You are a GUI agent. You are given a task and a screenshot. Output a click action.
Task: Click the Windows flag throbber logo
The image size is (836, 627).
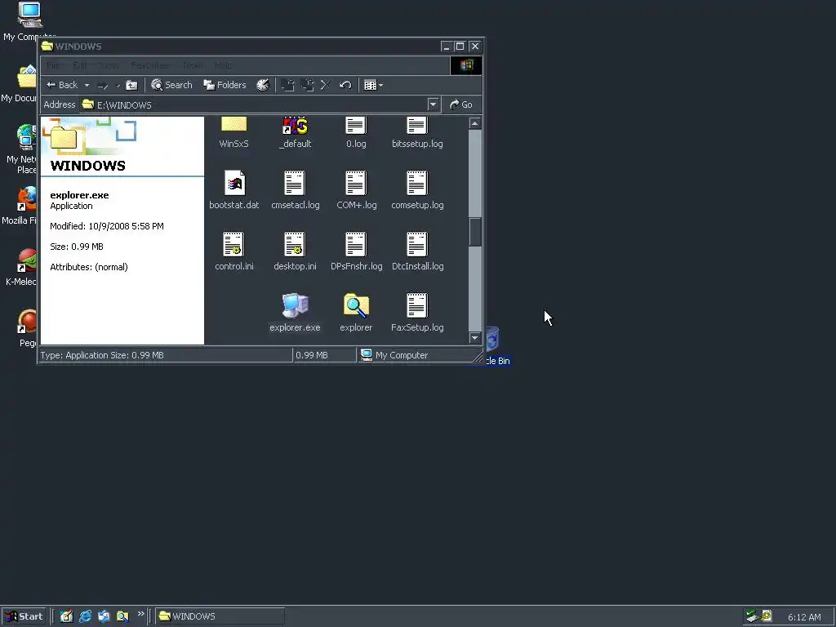[x=466, y=65]
